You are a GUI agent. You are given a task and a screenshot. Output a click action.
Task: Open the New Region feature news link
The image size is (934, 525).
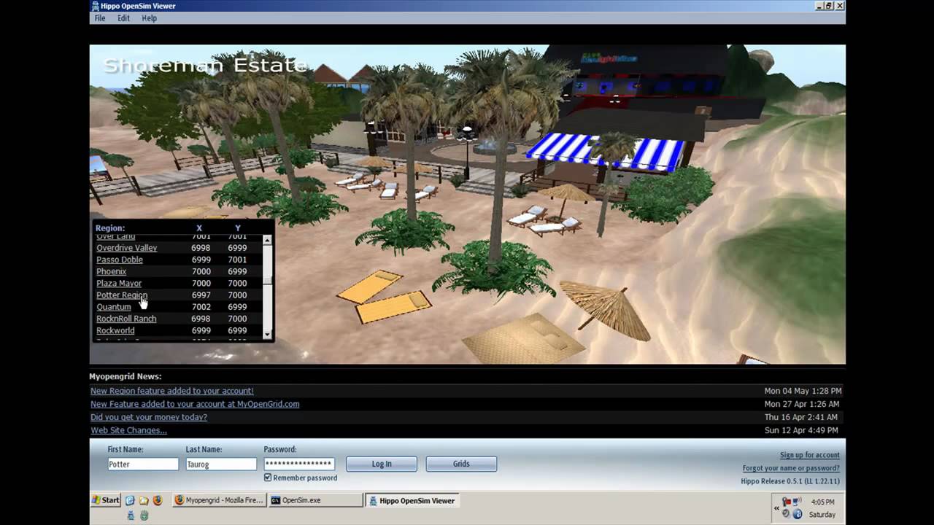click(172, 391)
